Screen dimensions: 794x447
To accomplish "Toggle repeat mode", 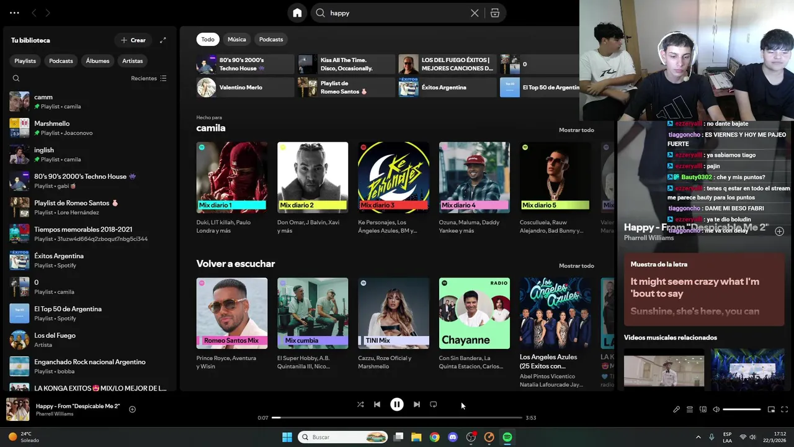I will tap(434, 404).
